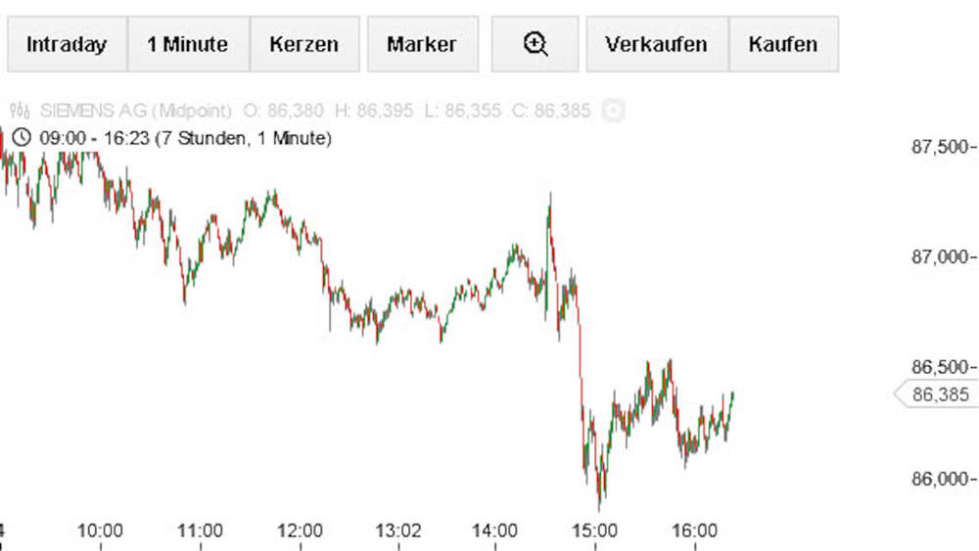Open the Kerzen chart type selector

(x=303, y=44)
